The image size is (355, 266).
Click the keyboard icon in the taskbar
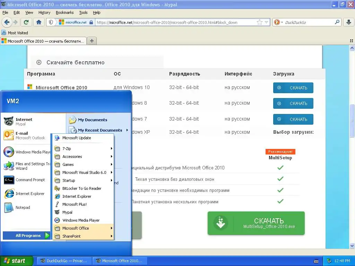tap(316, 261)
